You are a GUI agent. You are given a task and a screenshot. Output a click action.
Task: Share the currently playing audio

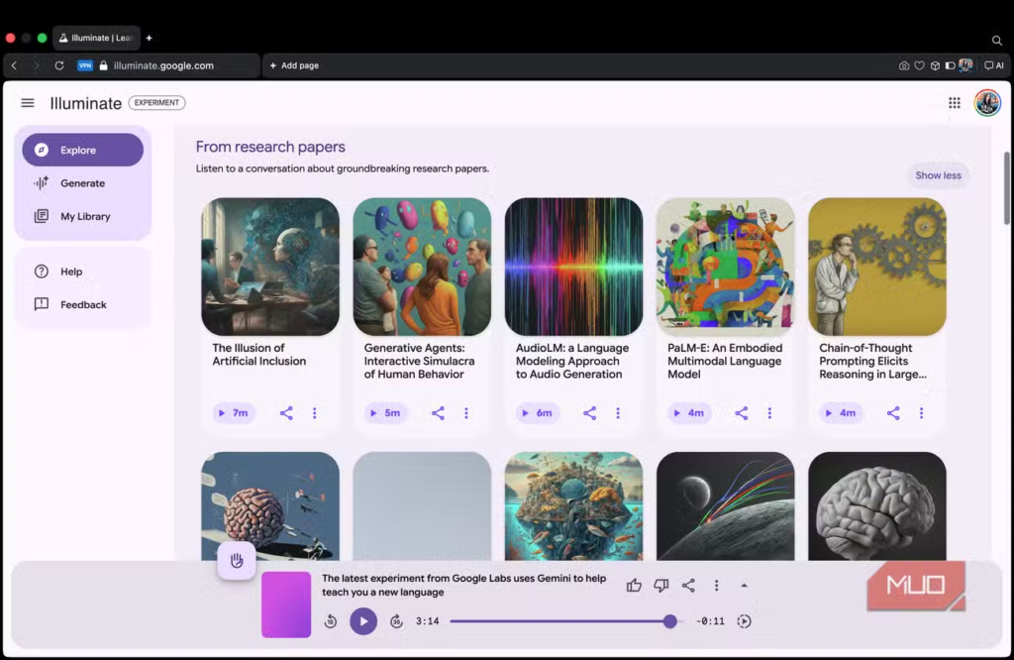[688, 586]
